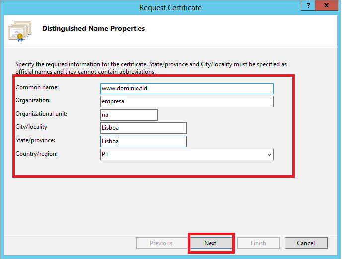
Task: Click the Distinguished Name Properties heading
Action: (x=93, y=29)
